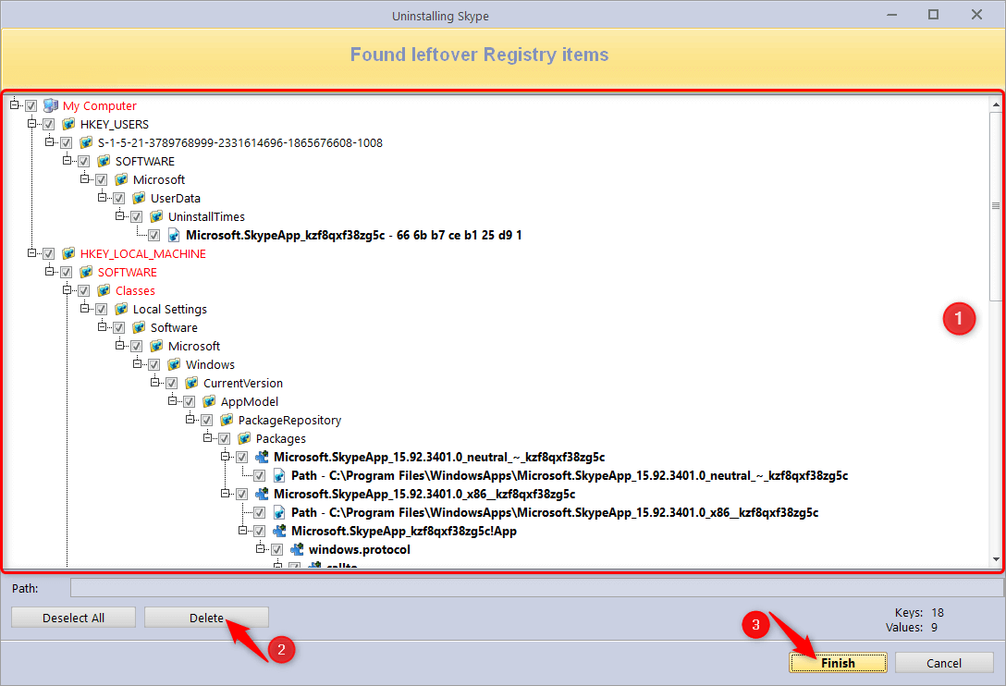This screenshot has width=1006, height=686.
Task: Click the Classes registry key icon
Action: [x=104, y=291]
